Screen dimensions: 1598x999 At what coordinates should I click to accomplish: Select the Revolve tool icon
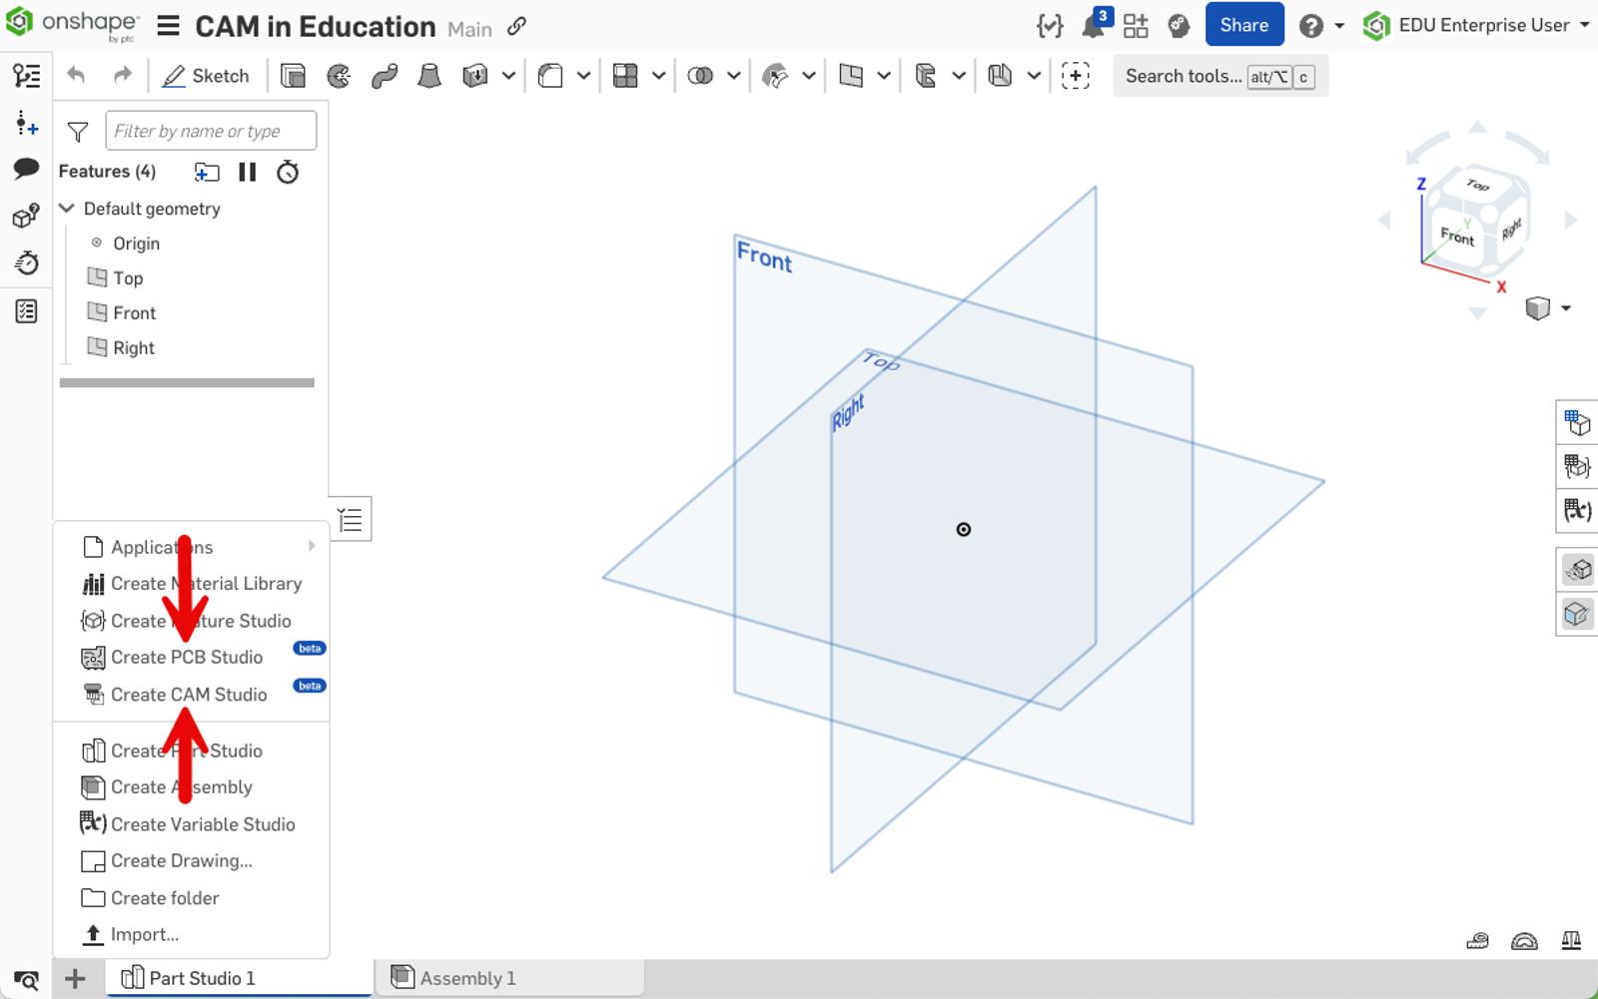[339, 76]
